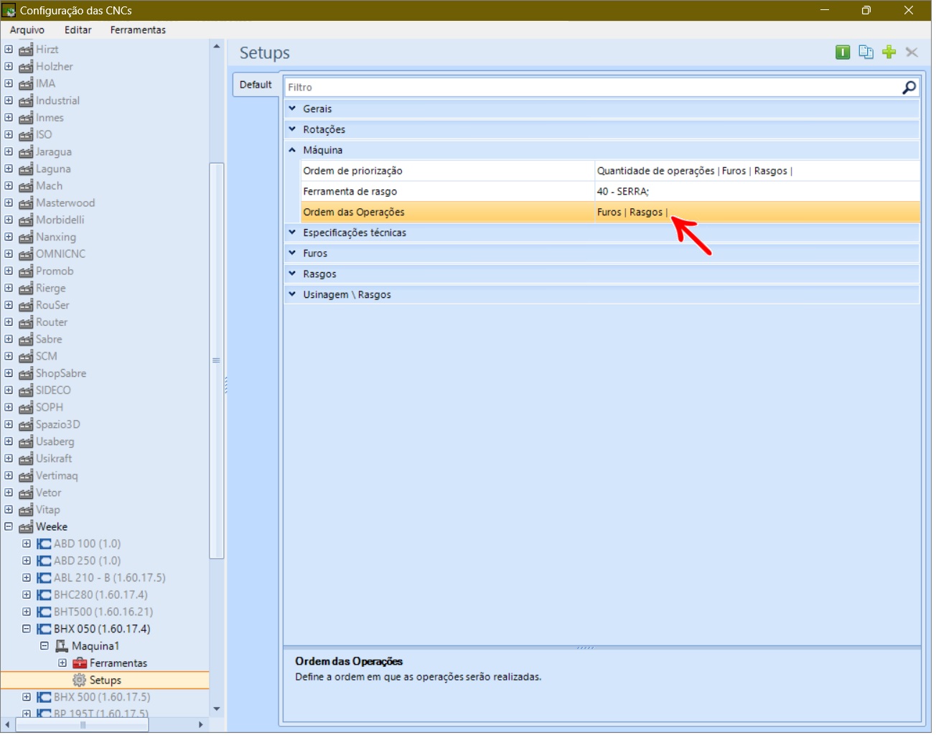936x738 pixels.
Task: Select BHT500 (1.60.16.21) in the tree
Action: 103,612
